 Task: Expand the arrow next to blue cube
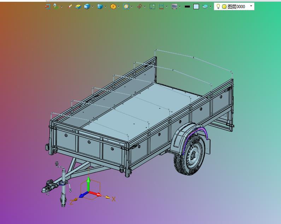point(92,7)
